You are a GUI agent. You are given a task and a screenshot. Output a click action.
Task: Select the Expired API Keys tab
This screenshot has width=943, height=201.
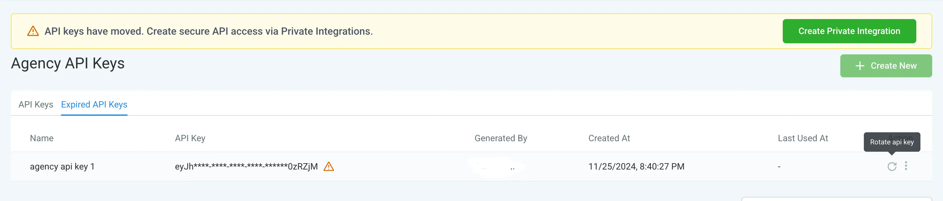click(x=94, y=105)
